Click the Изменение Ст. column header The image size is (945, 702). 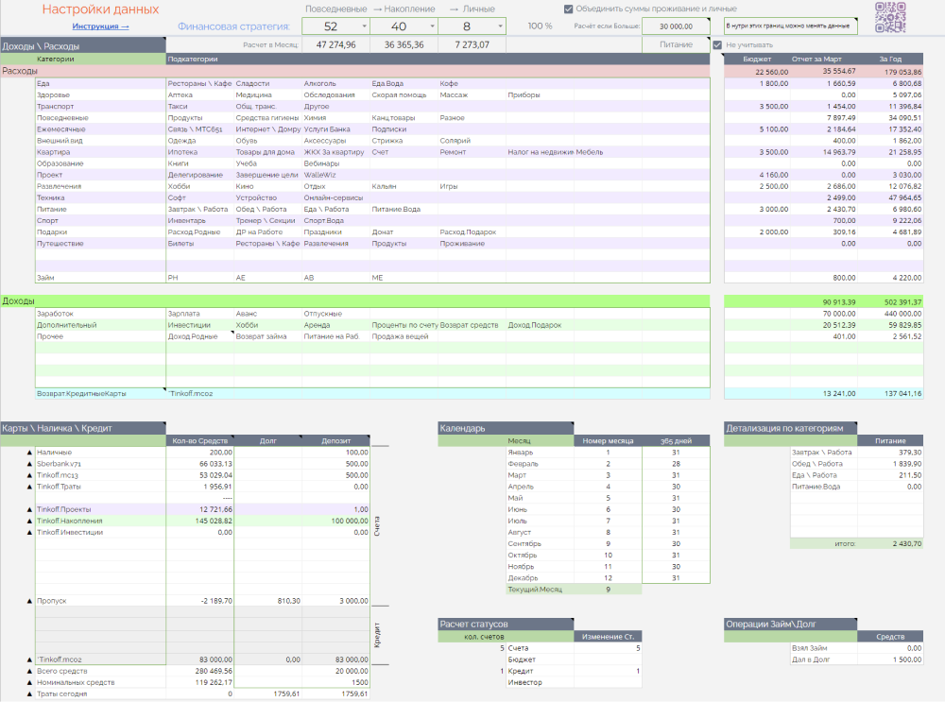tap(608, 637)
